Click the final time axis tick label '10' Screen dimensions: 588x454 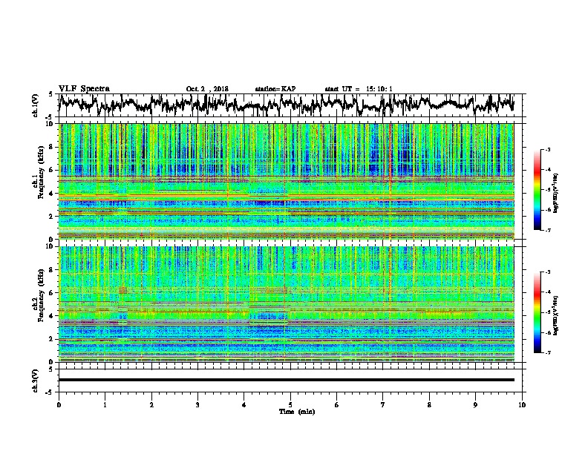pyautogui.click(x=522, y=405)
